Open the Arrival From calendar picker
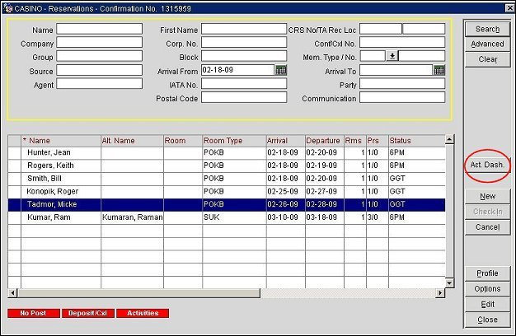516x336 pixels. [281, 71]
